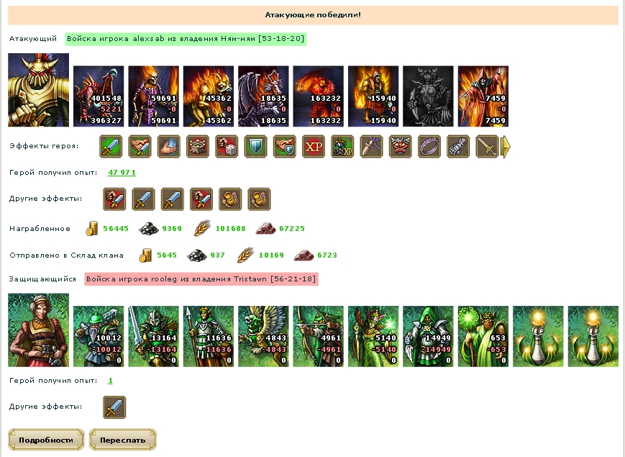Image resolution: width=625 pixels, height=457 pixels.
Task: Click the attacker's golden armored hero portrait
Action: [39, 90]
